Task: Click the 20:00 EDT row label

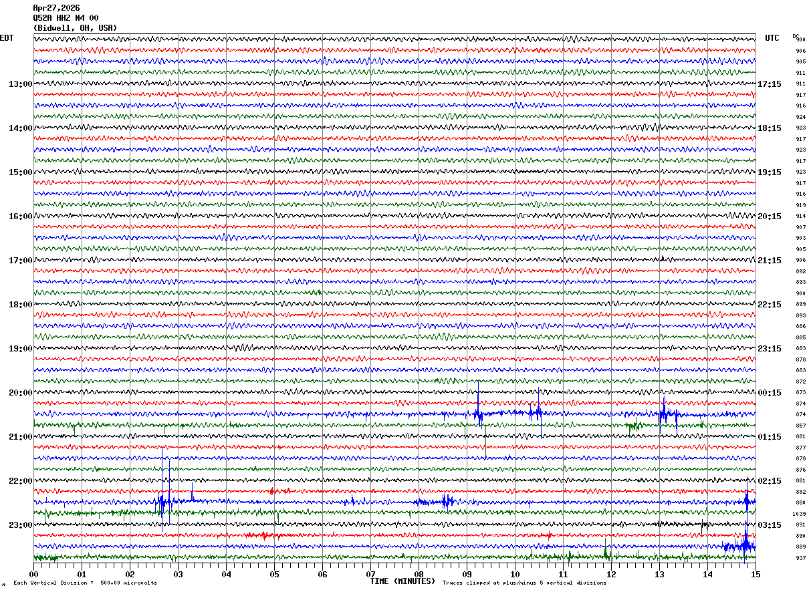Action: pyautogui.click(x=20, y=393)
